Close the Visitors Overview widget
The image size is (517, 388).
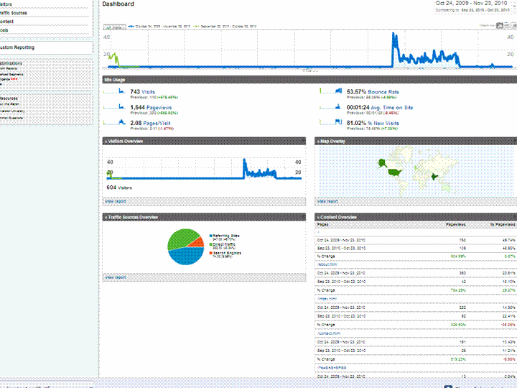106,142
